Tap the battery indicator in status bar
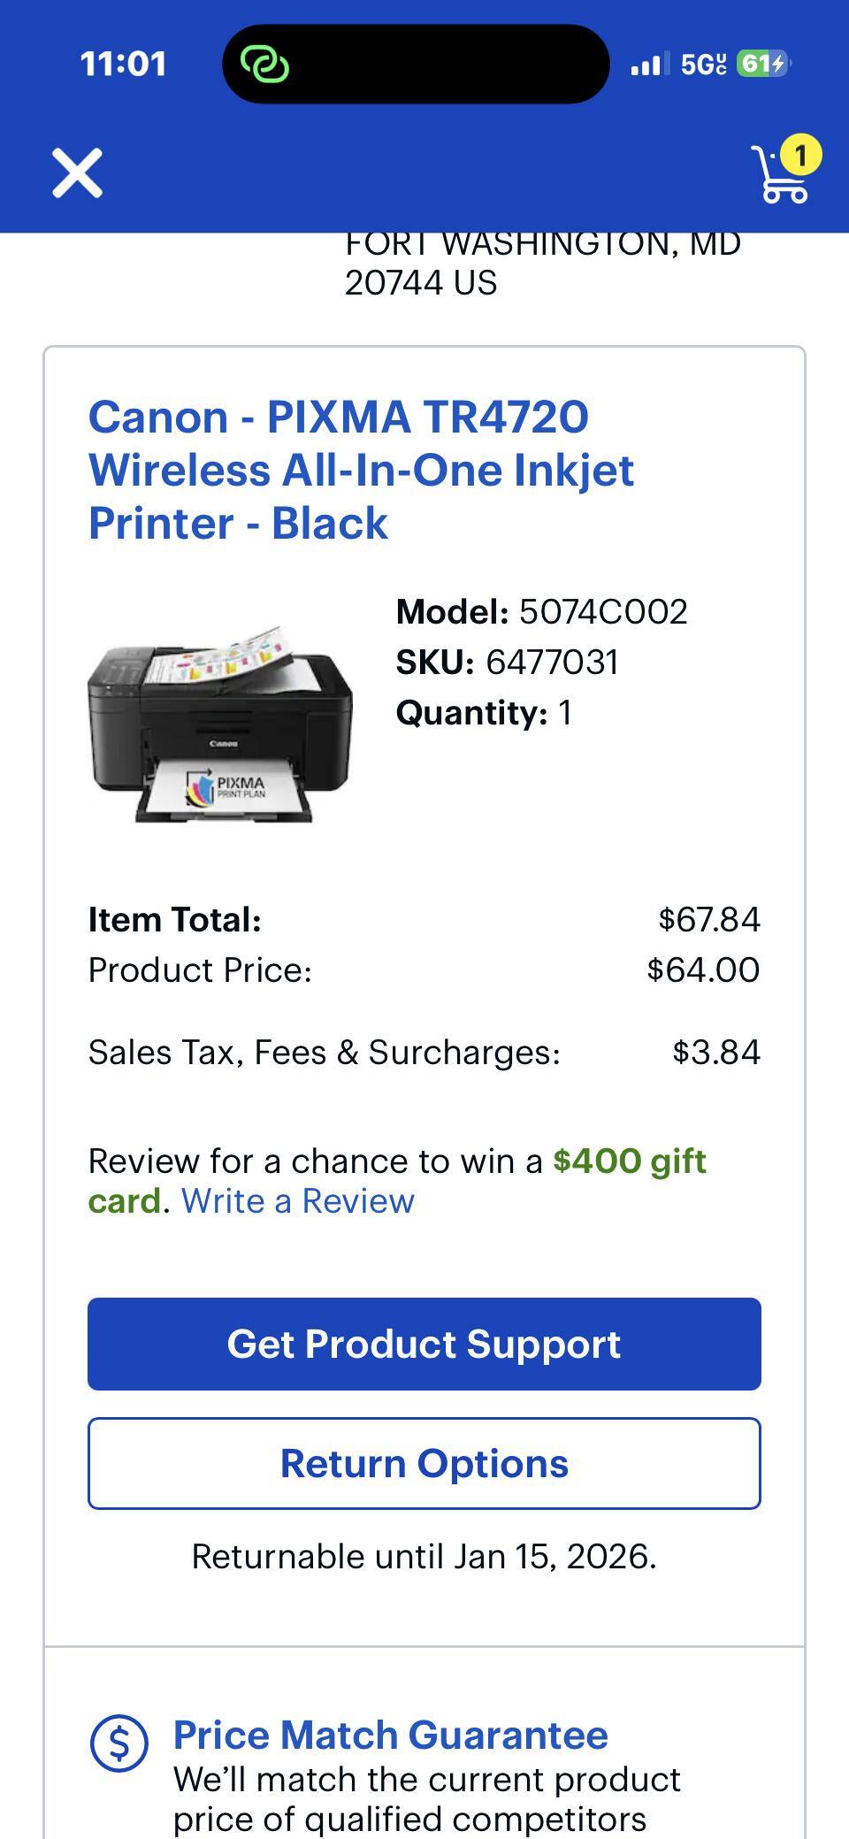849x1839 pixels. click(x=763, y=64)
